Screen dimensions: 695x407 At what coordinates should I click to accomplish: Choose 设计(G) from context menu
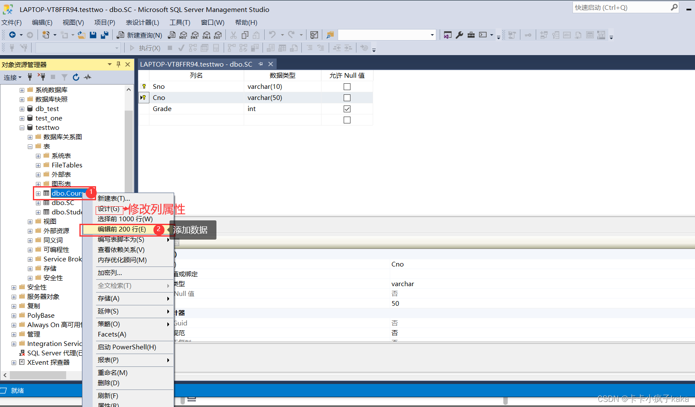(108, 209)
